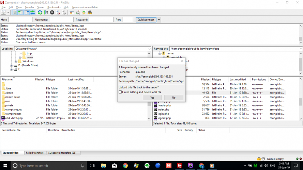Click the lock encryption icon in status bar

coord(259,159)
